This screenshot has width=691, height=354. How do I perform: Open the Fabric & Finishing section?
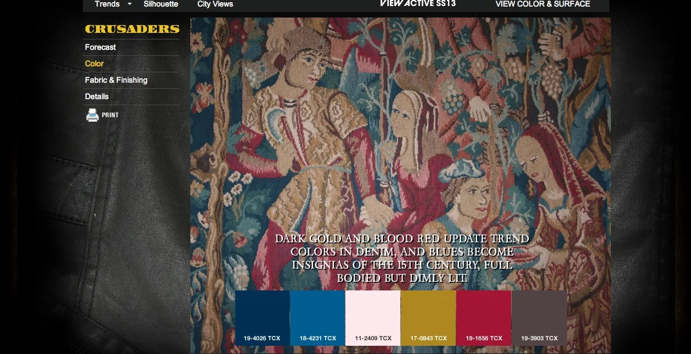(x=116, y=80)
